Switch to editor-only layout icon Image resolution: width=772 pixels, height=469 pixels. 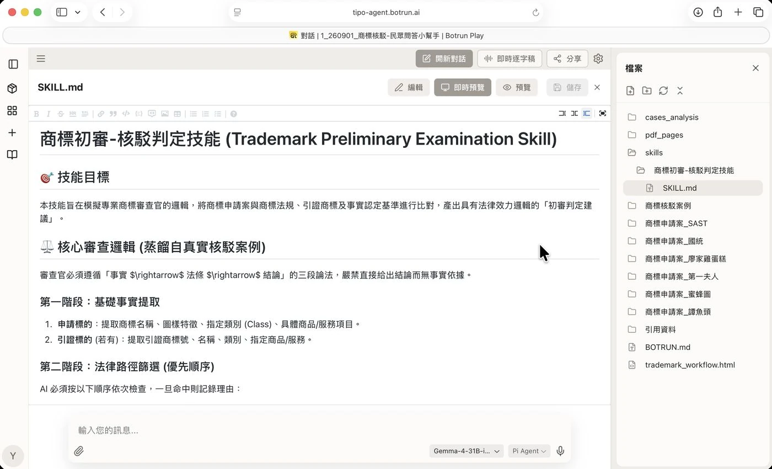tap(562, 113)
